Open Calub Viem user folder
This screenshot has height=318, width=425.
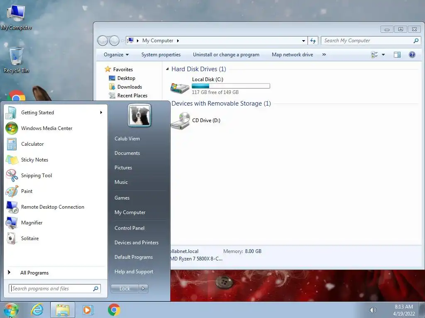(127, 138)
